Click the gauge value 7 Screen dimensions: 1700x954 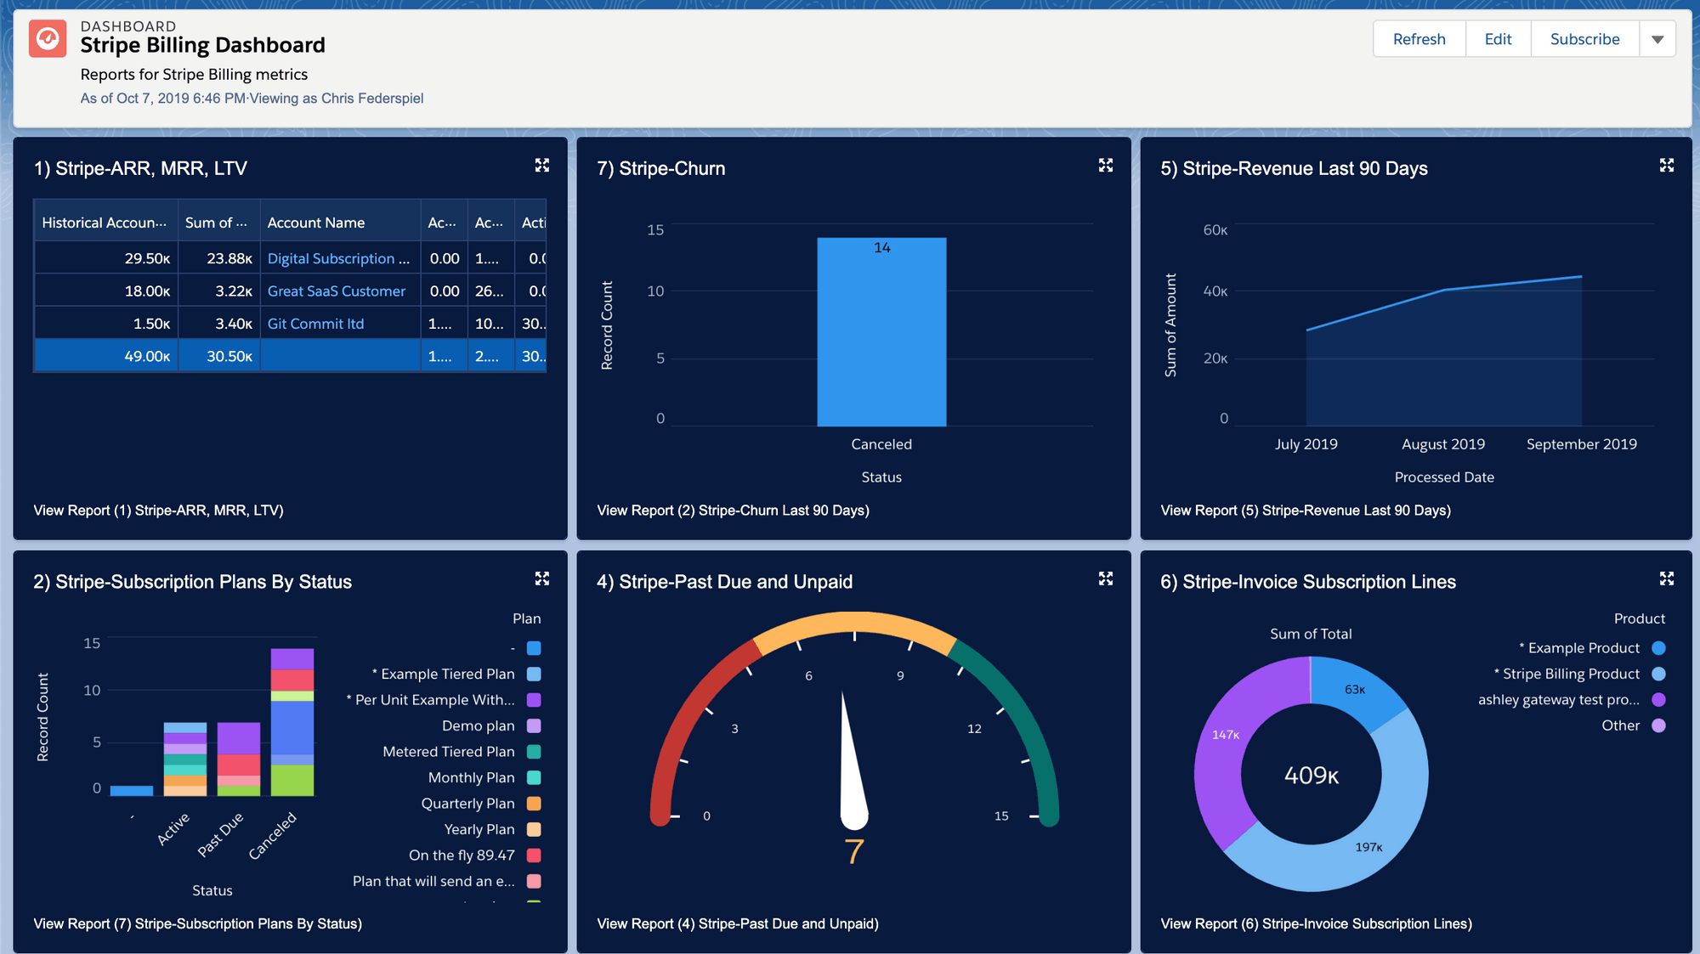pyautogui.click(x=854, y=852)
